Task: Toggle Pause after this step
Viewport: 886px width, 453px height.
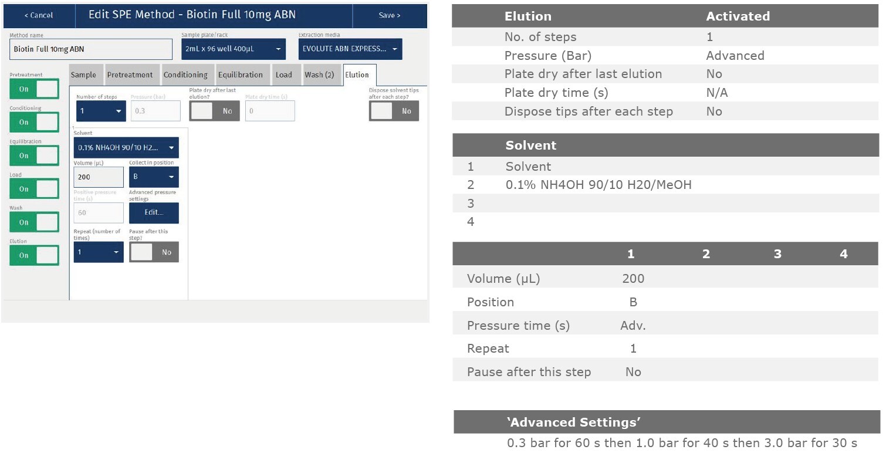Action: 154,252
